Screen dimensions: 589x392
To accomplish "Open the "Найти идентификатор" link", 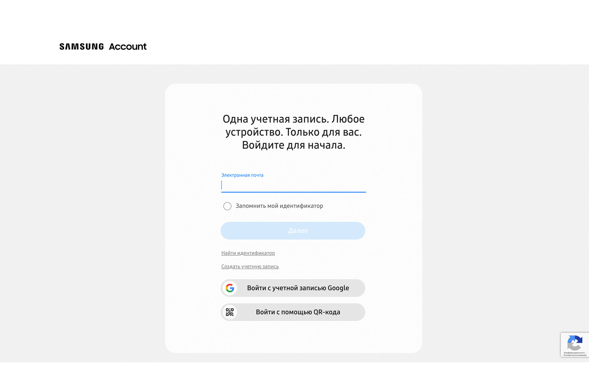I will [248, 253].
